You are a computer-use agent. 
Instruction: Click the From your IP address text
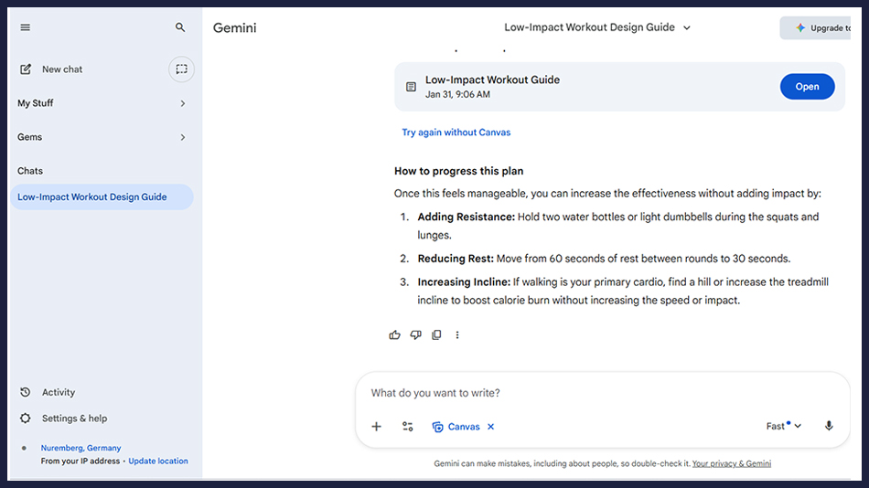[80, 461]
